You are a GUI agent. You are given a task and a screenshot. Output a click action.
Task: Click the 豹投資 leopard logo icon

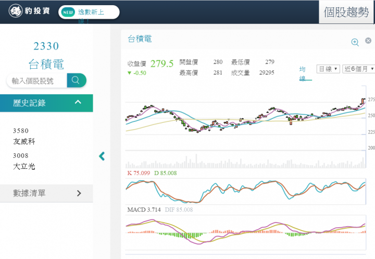pos(15,11)
